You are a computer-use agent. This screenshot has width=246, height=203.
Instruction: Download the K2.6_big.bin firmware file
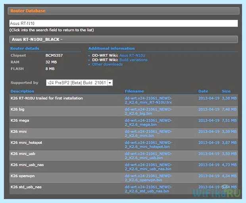148,111
